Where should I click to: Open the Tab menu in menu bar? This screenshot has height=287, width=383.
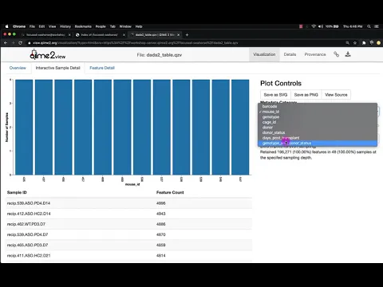113,26
